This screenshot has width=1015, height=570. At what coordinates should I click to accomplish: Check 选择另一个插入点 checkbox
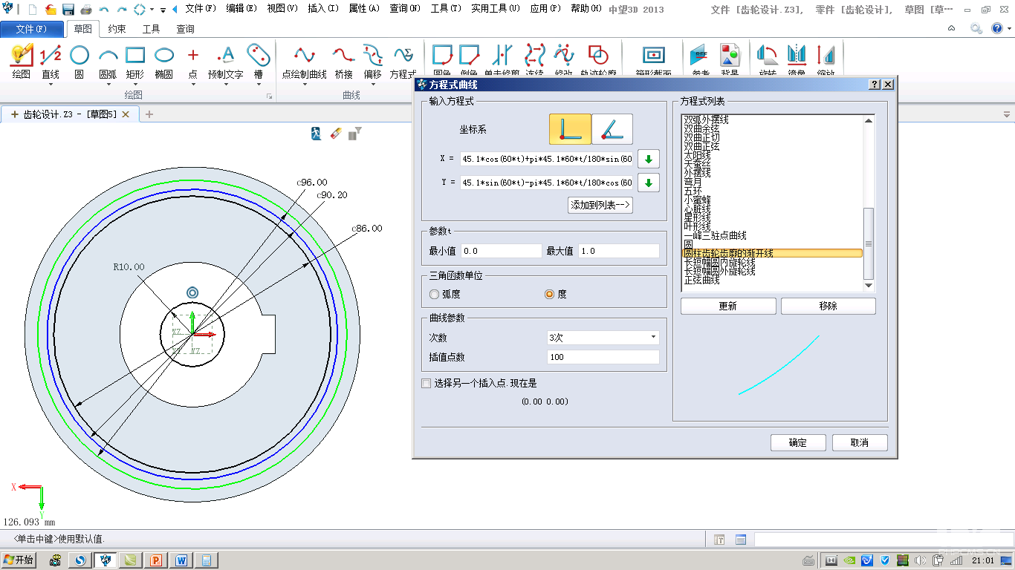(426, 384)
